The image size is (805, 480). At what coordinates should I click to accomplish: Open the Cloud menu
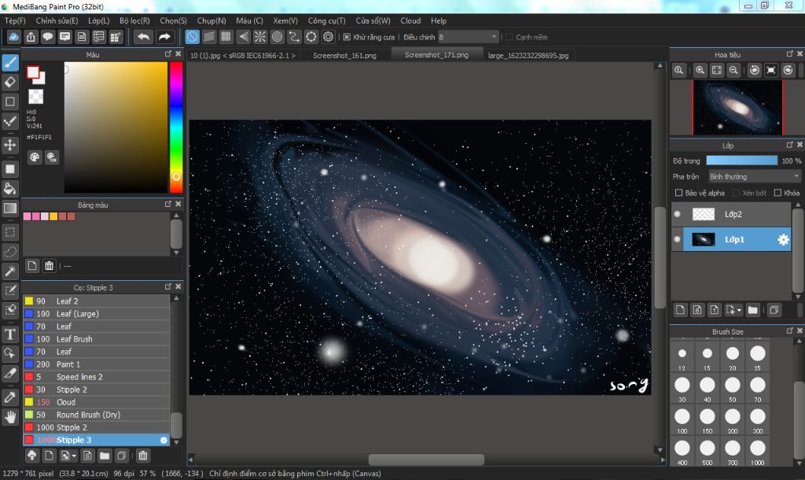pos(410,20)
